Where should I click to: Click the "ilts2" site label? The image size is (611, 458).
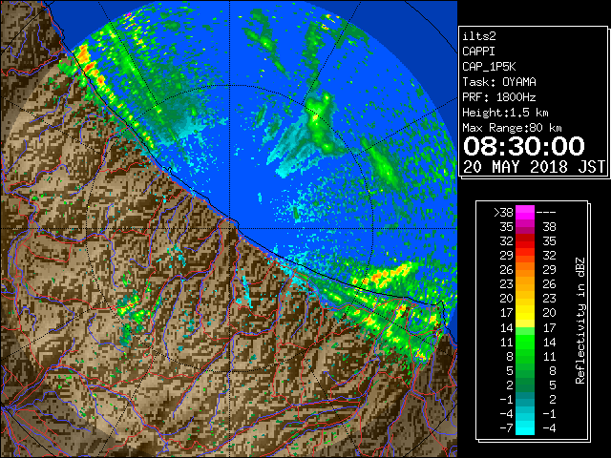pyautogui.click(x=479, y=36)
